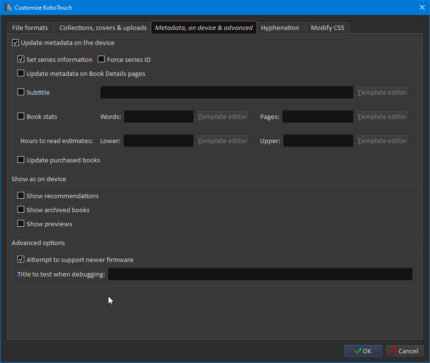This screenshot has width=430, height=363.
Task: Open the Hyphenation tab
Action: point(280,28)
